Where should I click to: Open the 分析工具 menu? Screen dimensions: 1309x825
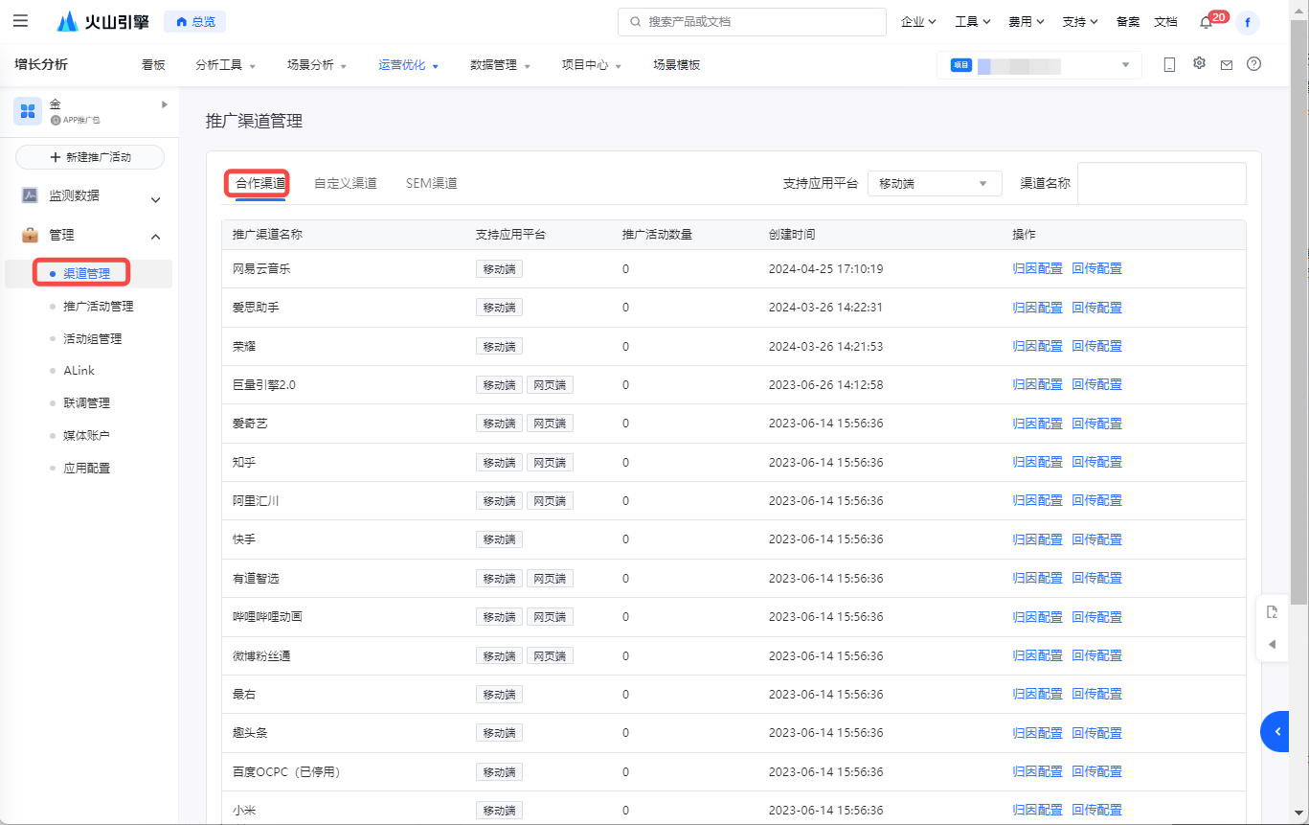[x=225, y=65]
